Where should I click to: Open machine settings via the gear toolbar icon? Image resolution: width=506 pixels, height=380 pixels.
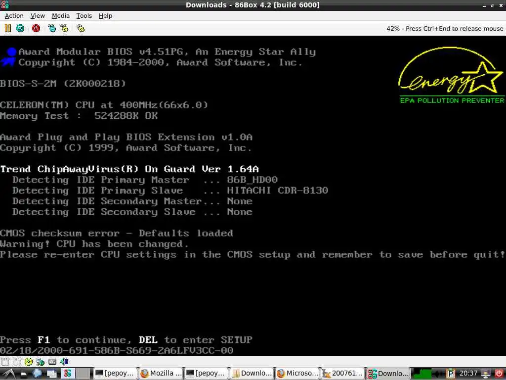tap(81, 28)
